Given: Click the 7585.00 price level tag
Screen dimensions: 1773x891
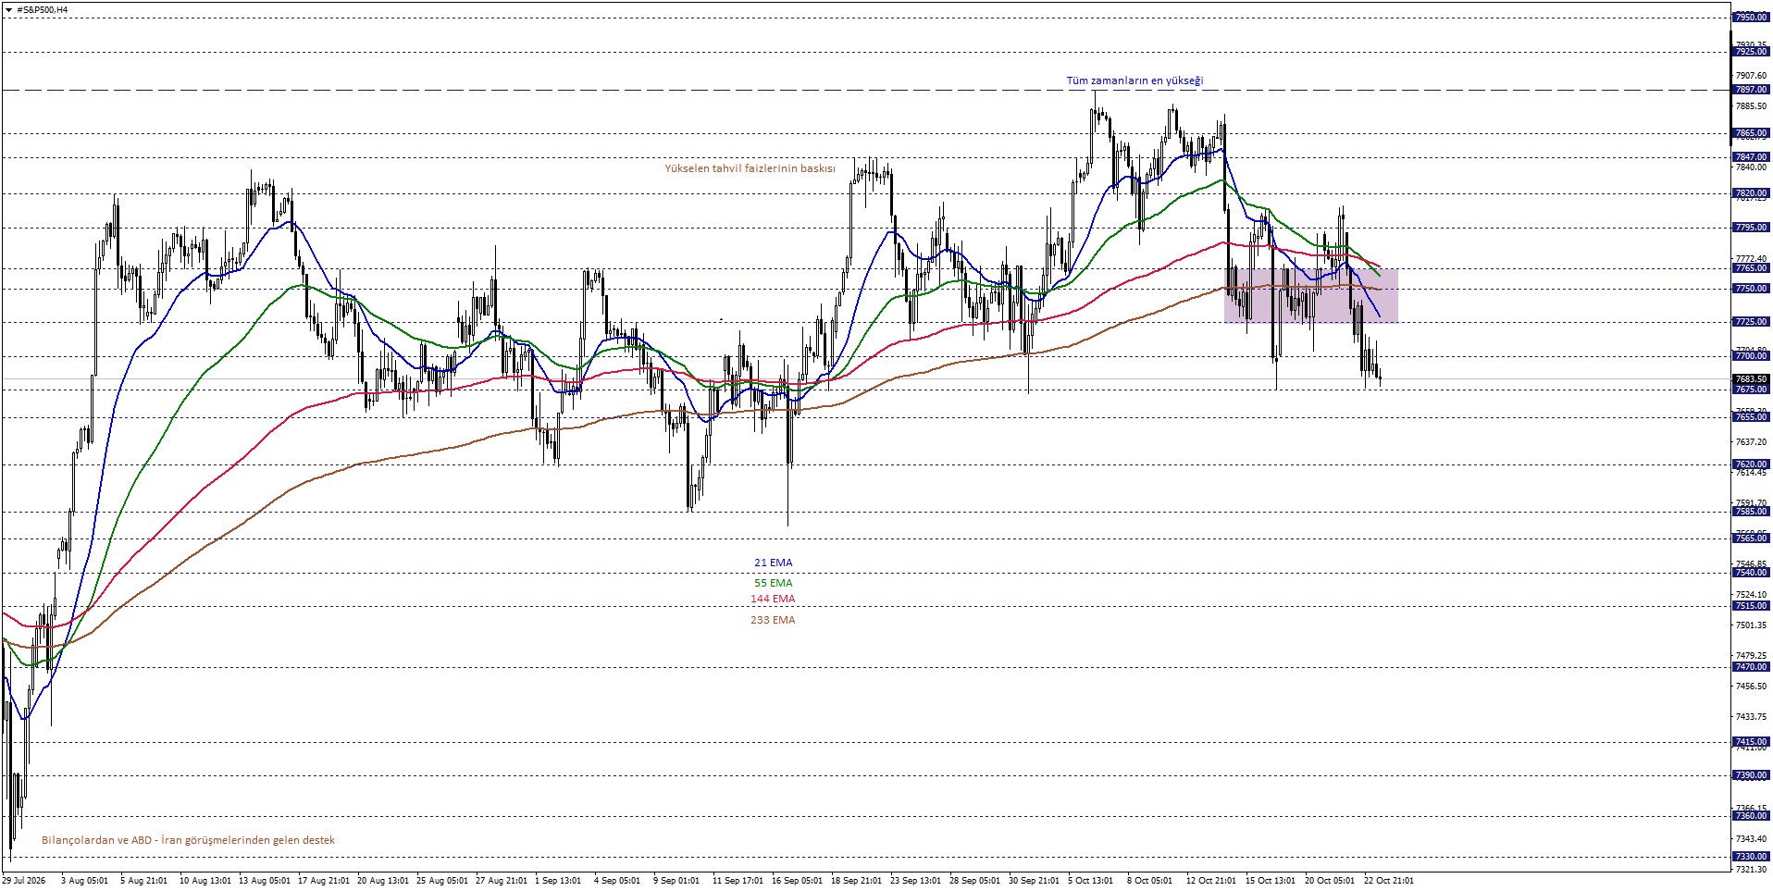Looking at the screenshot, I should coord(1750,512).
